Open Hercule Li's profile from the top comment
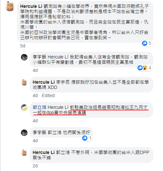 tap(31, 6)
